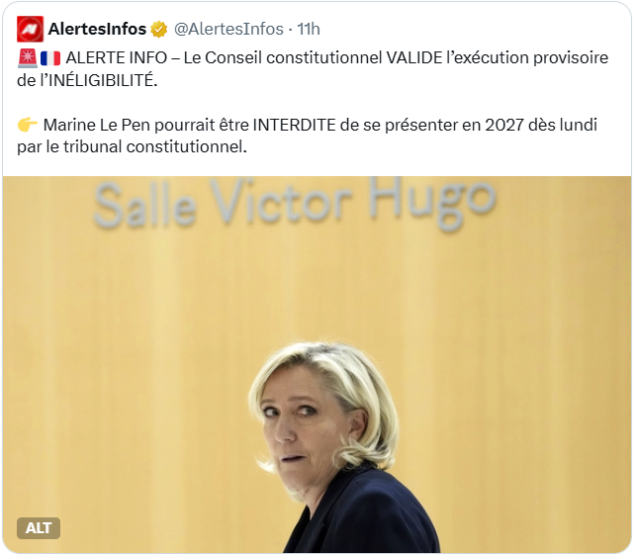Open the AlertesInfos display name profile
Image resolution: width=637 pixels, height=555 pixels.
pyautogui.click(x=97, y=30)
